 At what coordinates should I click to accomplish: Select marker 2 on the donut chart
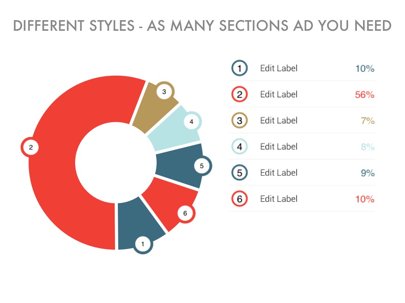coord(30,148)
